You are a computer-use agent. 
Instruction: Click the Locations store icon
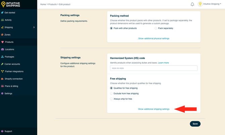tap(2, 49)
